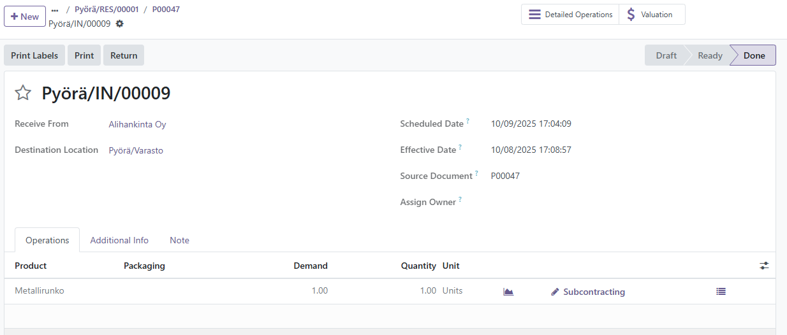Click the Assign Owner field
The height and width of the screenshot is (335, 787).
574,203
